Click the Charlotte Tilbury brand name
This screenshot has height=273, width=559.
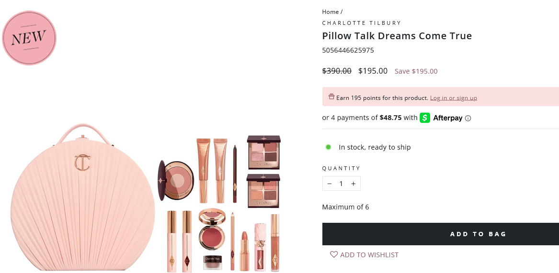[362, 23]
